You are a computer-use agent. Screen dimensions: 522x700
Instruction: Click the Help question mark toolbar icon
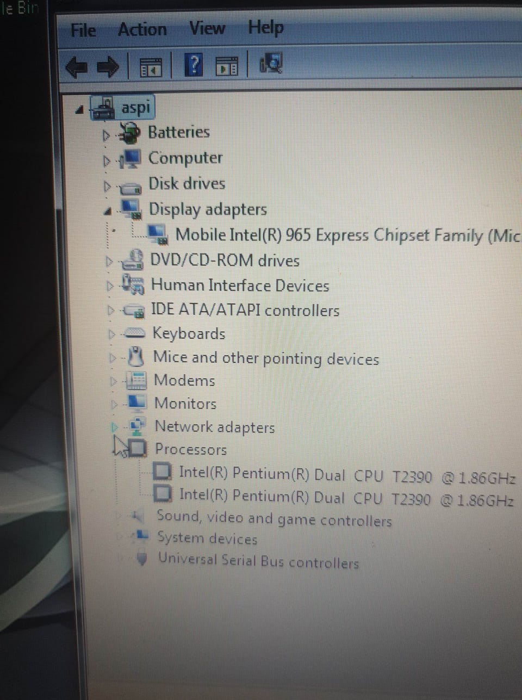coord(194,65)
